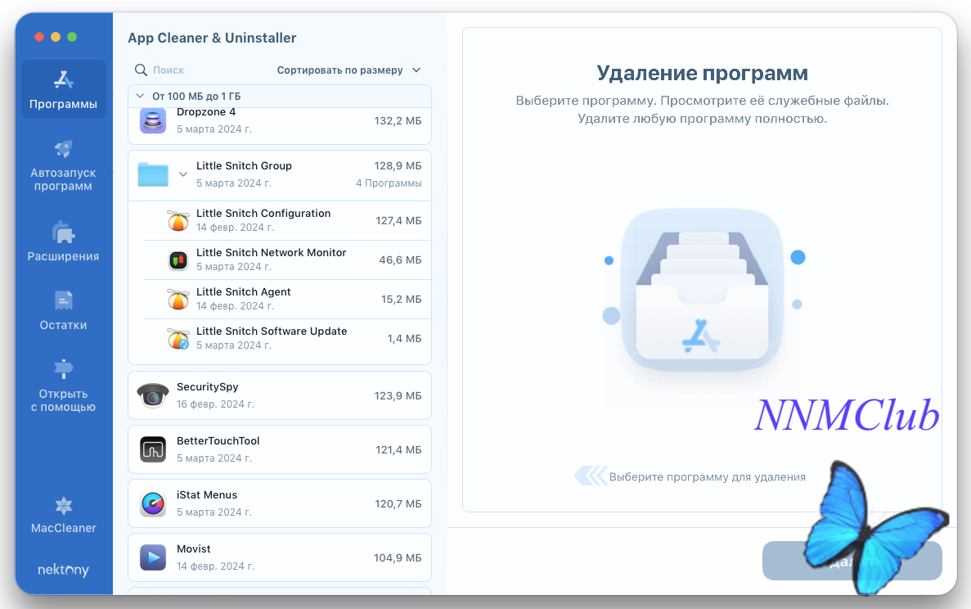Screen dimensions: 971x609
Task: Click Little Snitch Network Monitor name
Action: 272,252
